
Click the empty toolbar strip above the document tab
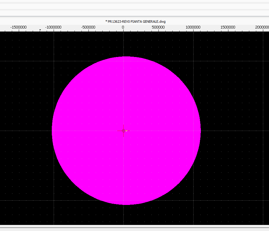(134, 6)
